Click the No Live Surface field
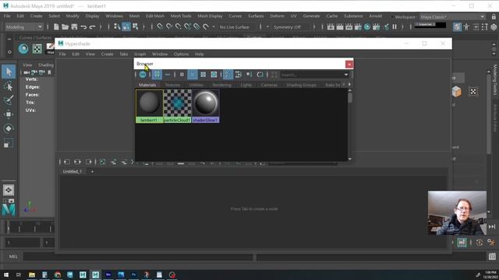The width and height of the screenshot is (499, 280). 234,27
